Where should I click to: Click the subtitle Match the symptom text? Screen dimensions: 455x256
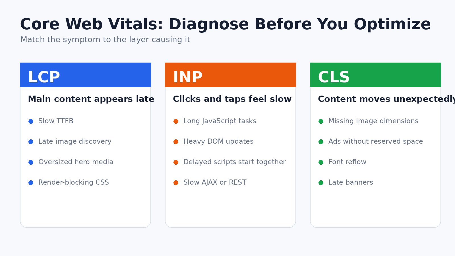point(105,40)
